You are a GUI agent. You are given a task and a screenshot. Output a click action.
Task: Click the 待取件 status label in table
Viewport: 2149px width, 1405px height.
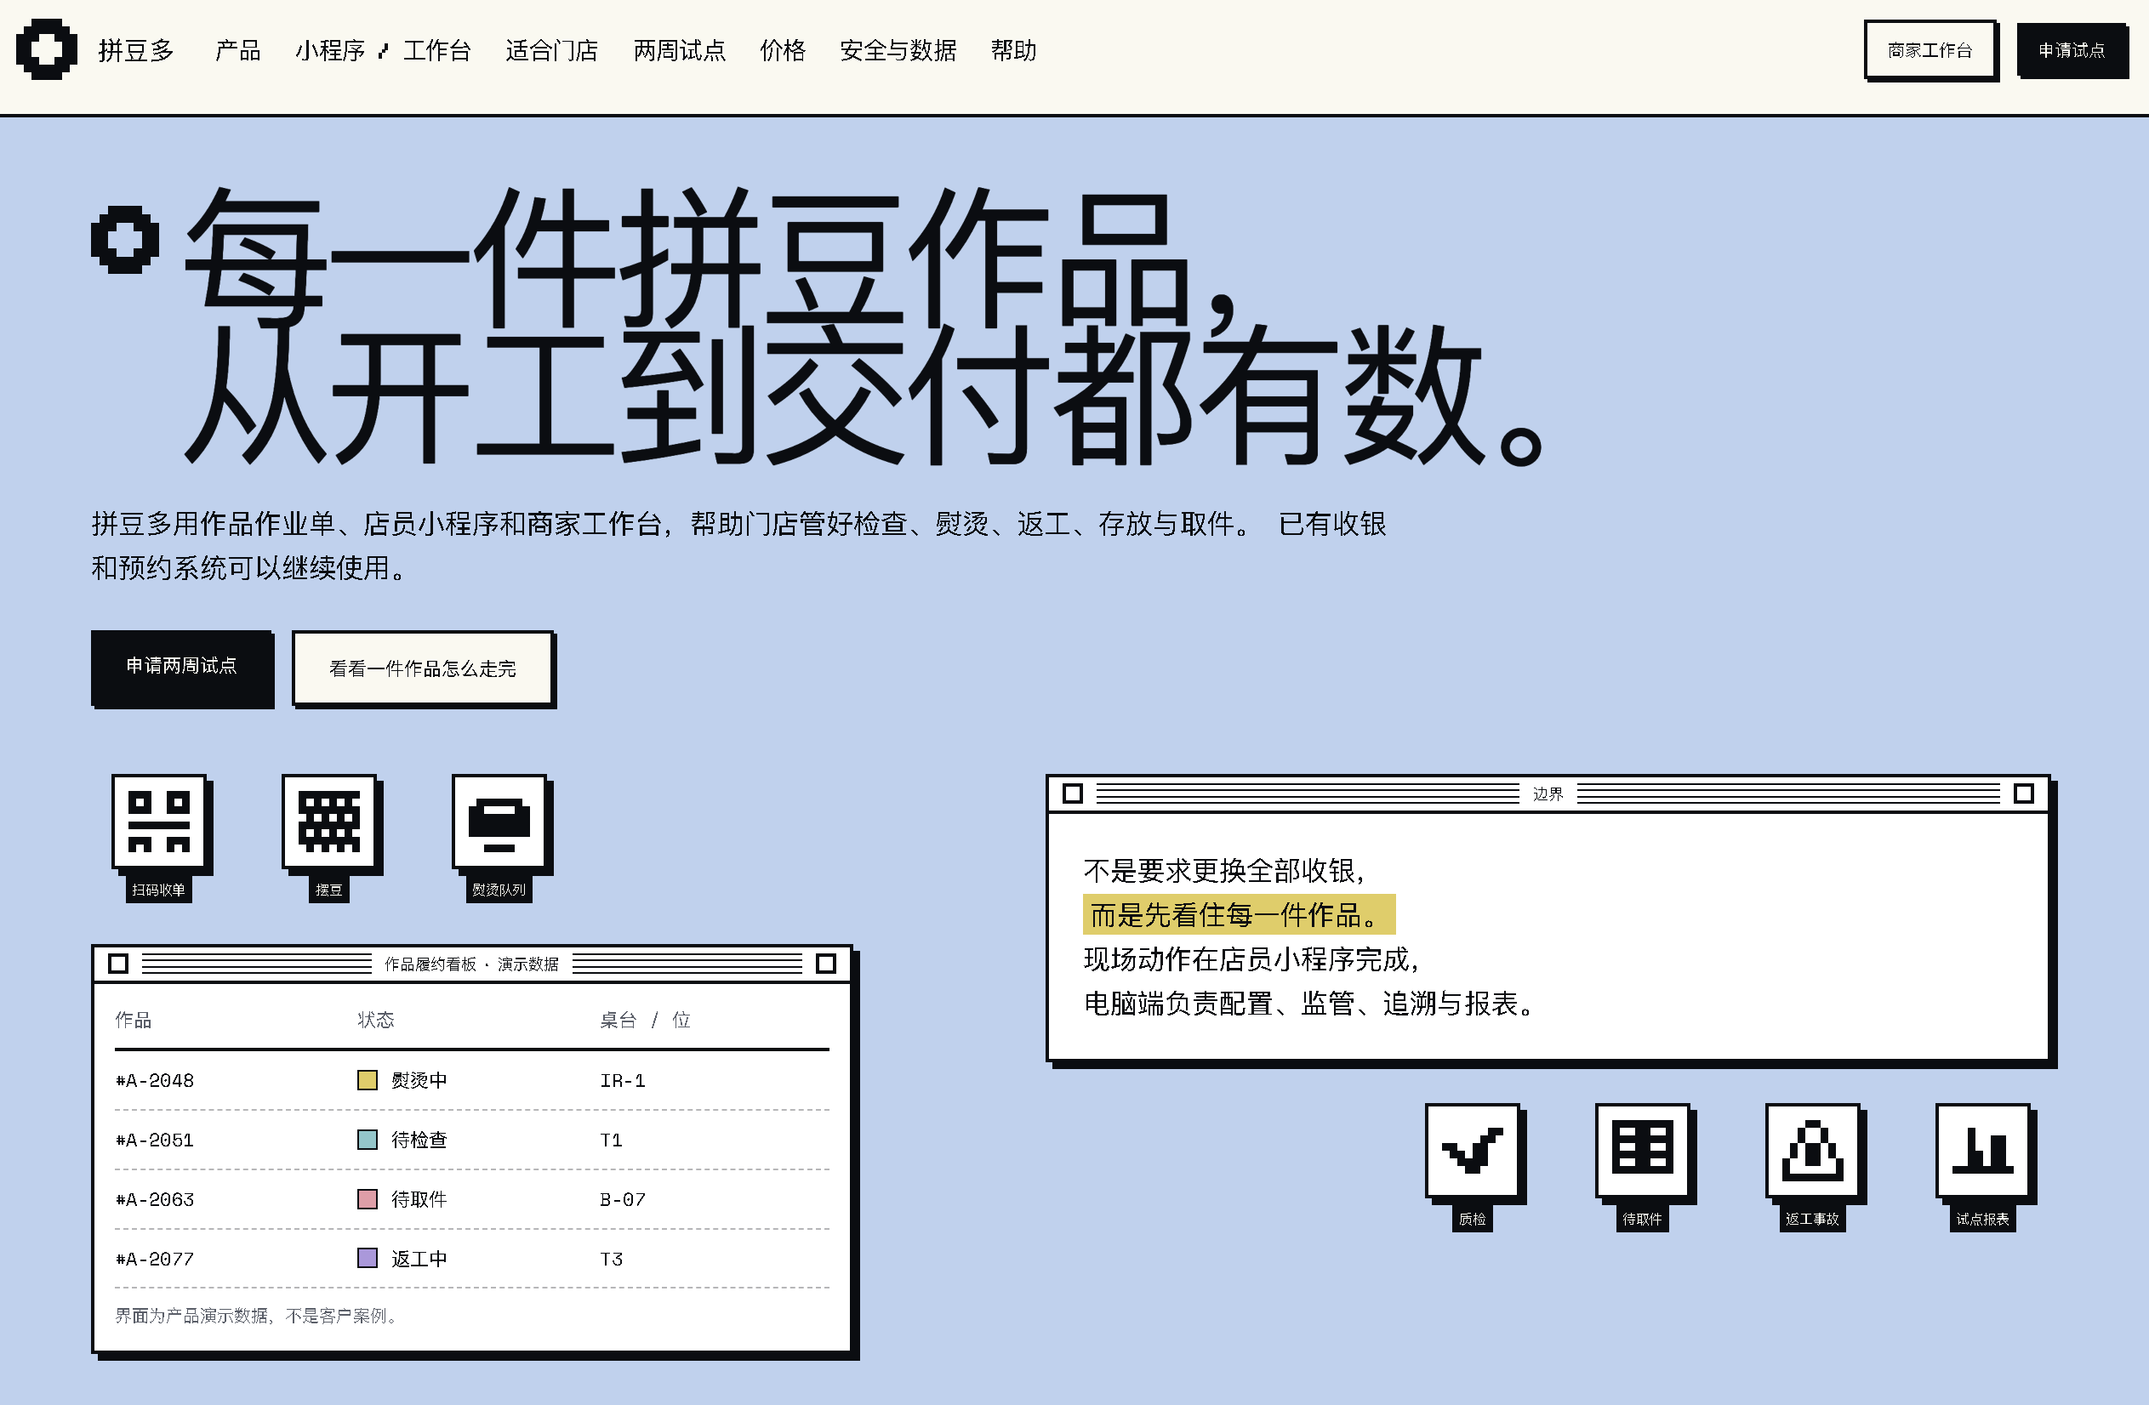coord(419,1199)
